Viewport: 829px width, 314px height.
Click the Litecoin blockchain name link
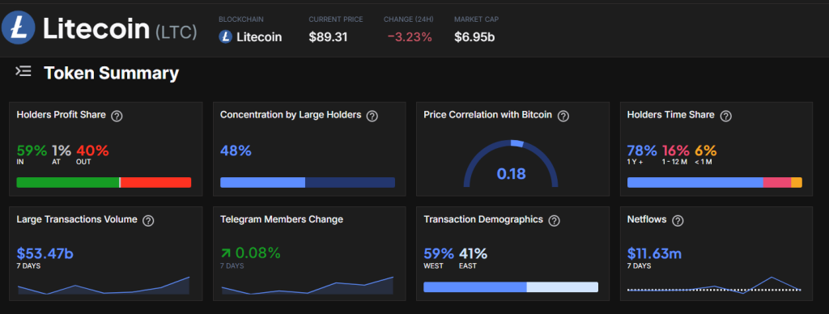pos(259,37)
